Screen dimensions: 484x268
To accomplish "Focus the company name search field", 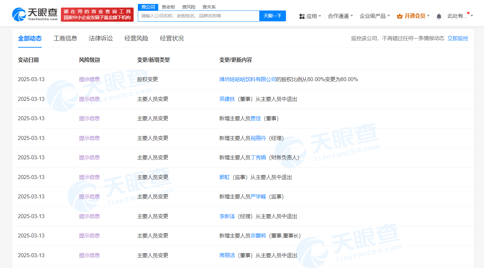I will coord(199,16).
